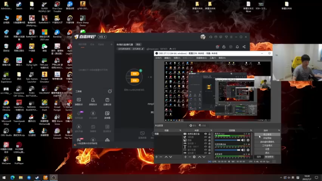
Task: Adjust the 视频采集设备 volume slider
Action: click(x=227, y=150)
